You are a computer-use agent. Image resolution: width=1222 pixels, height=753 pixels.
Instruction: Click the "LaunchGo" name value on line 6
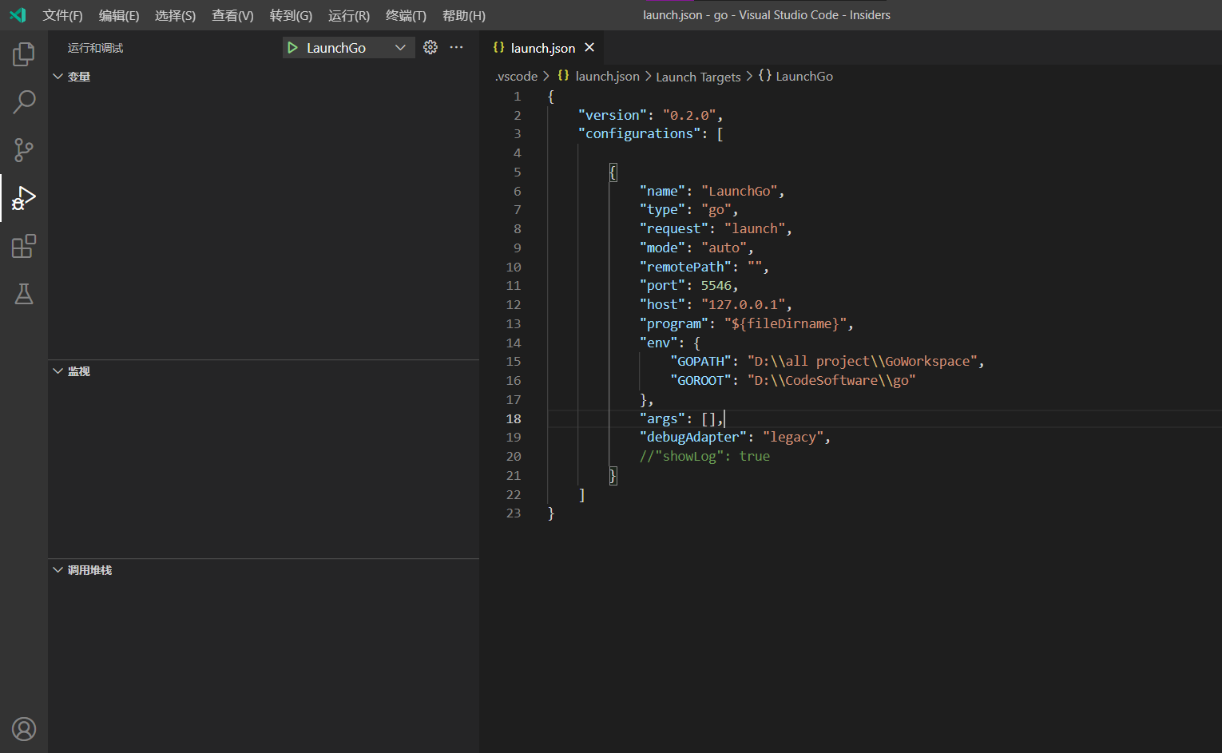[740, 191]
